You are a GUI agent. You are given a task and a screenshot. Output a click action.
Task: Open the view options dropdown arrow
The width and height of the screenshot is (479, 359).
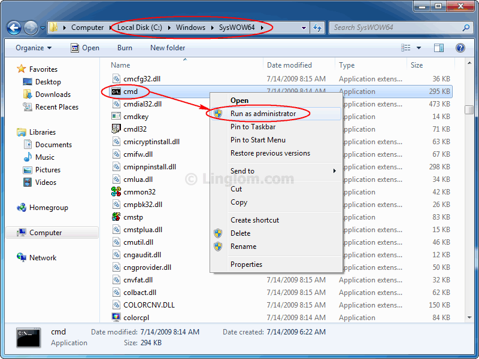[419, 48]
